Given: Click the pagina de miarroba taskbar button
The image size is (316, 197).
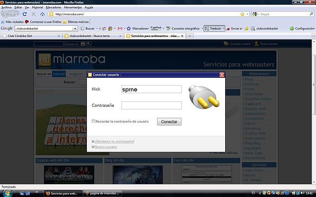Looking at the screenshot, I should click(103, 194).
